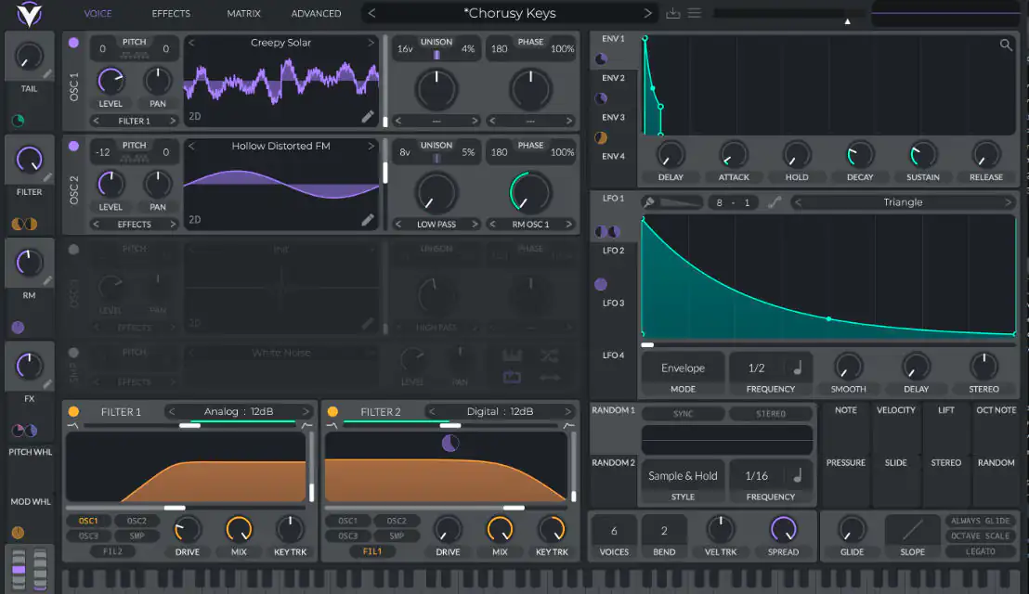Toggle OSC 2 on/off button

pos(73,147)
